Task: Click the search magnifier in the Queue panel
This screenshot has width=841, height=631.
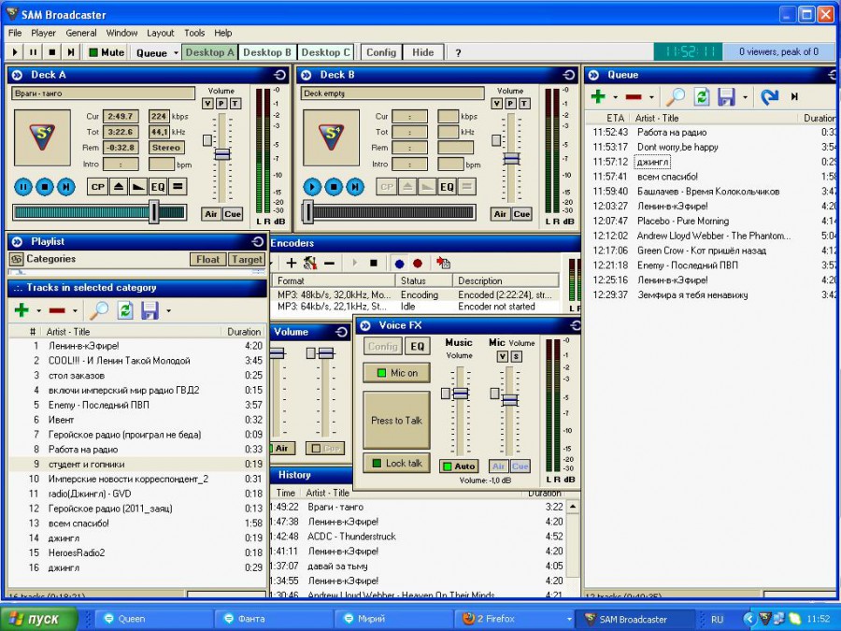Action: tap(675, 96)
